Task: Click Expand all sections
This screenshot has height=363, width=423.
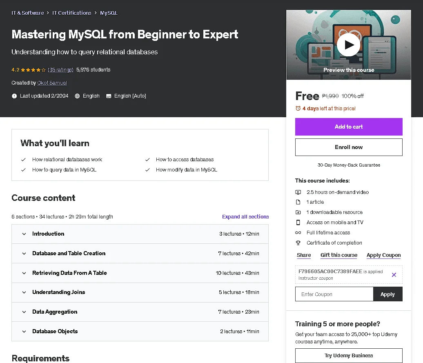Action: click(245, 216)
